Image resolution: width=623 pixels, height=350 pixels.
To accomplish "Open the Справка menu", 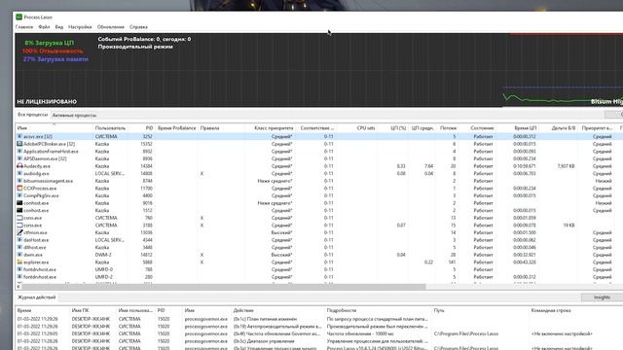I will click(138, 27).
